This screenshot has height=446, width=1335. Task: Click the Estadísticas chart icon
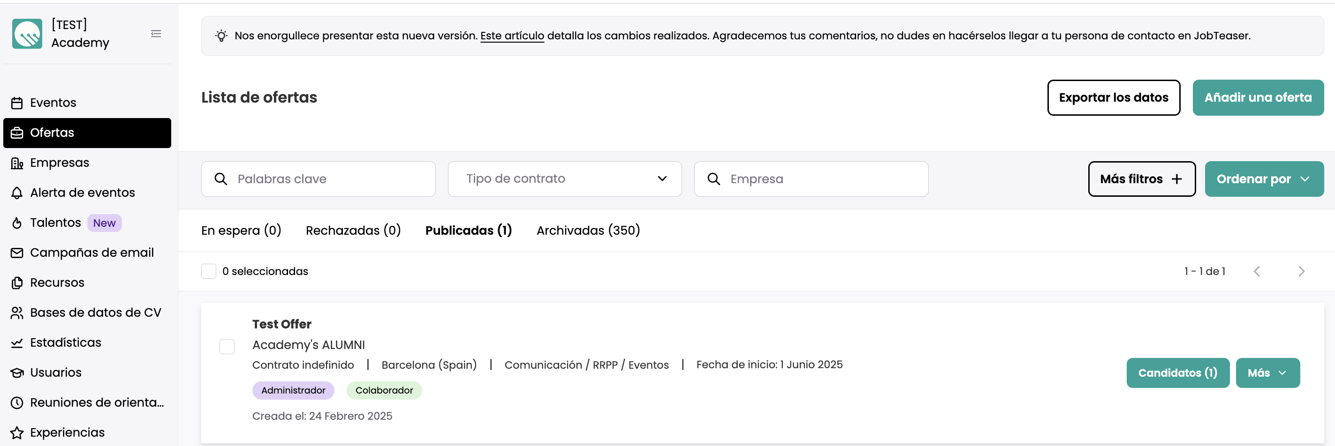(x=17, y=343)
